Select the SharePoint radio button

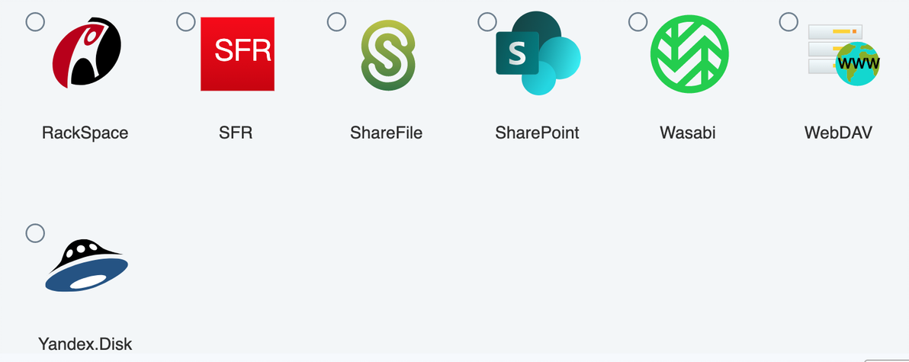click(x=487, y=22)
